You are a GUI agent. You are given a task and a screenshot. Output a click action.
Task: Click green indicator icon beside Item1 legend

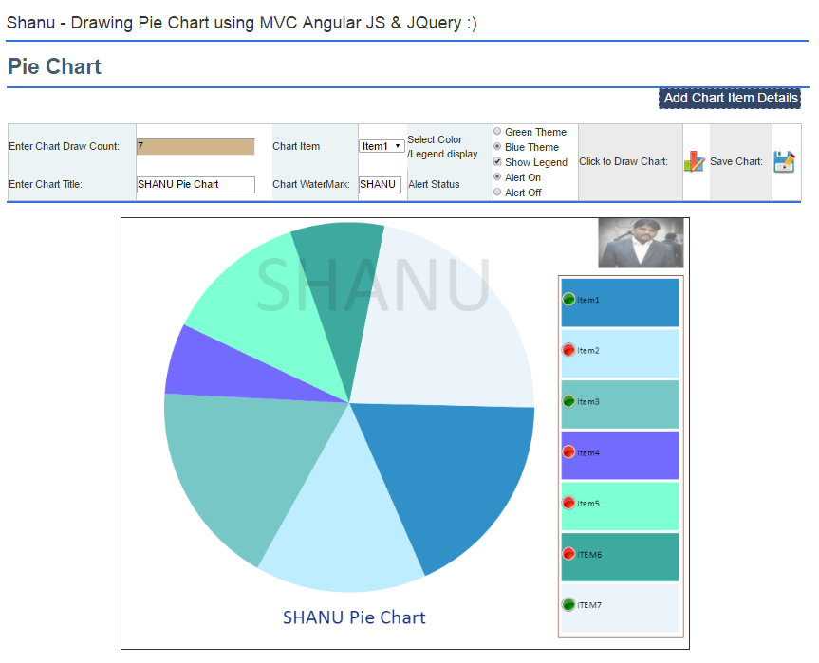coord(568,299)
